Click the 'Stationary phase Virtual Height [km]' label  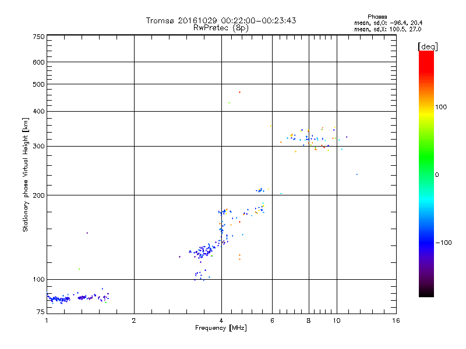pos(26,174)
